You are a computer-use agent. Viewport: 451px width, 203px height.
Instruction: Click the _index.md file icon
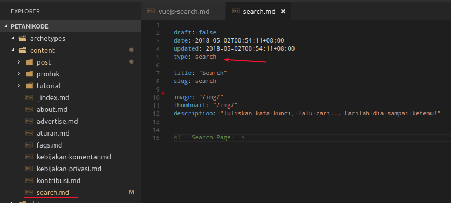coord(29,97)
